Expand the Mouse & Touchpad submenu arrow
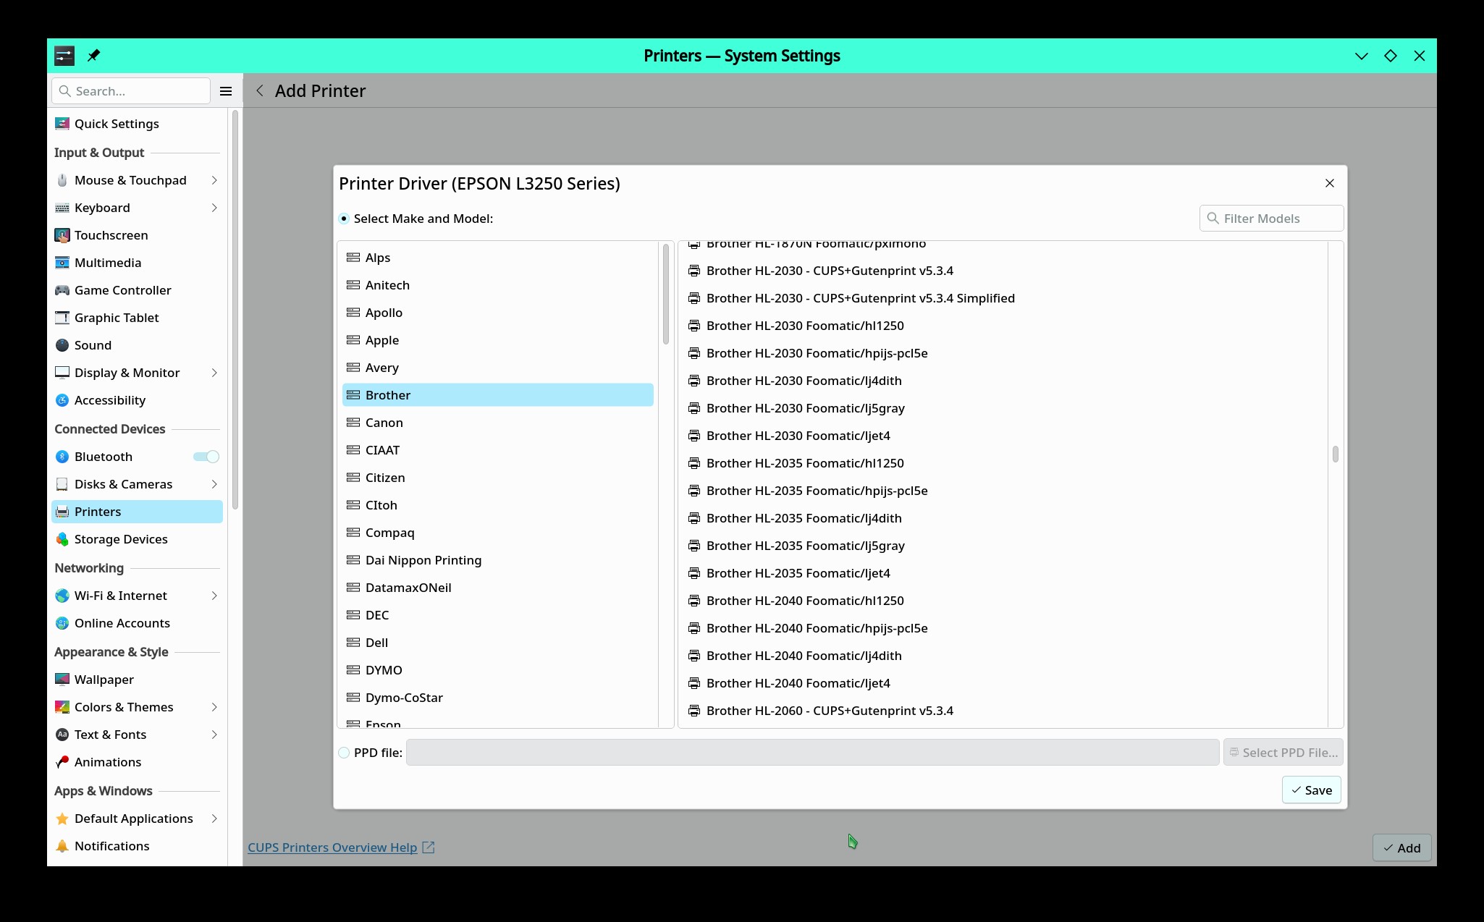This screenshot has width=1484, height=922. coord(214,180)
